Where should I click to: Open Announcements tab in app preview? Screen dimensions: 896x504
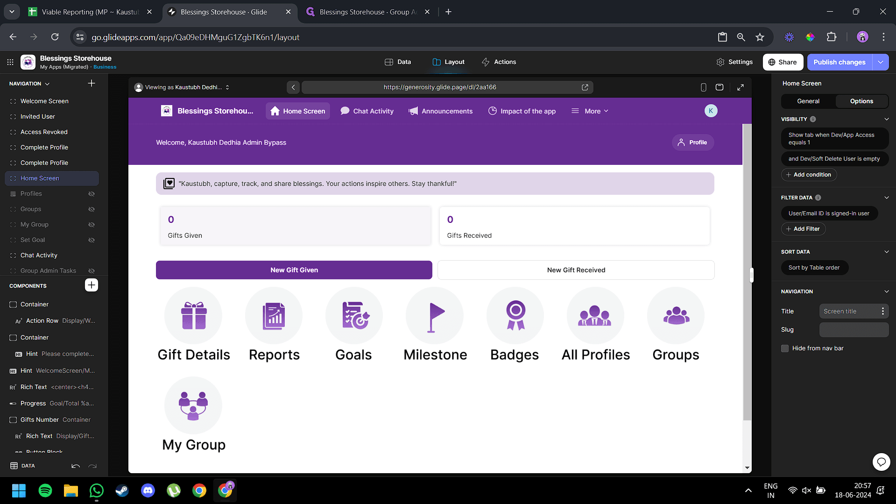click(x=441, y=111)
